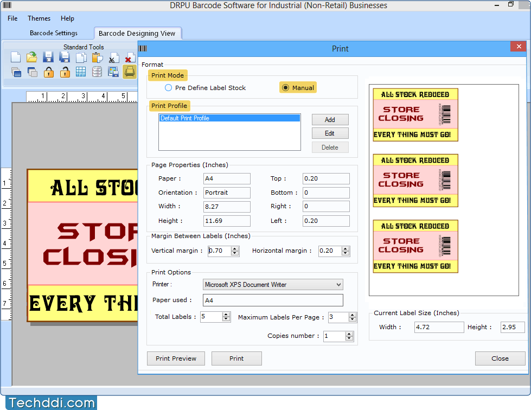Click the app barcode icon in main title bar

coord(7,5)
